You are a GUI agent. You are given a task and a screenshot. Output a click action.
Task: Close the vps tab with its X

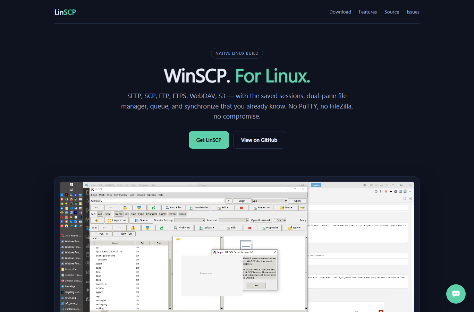107,234
